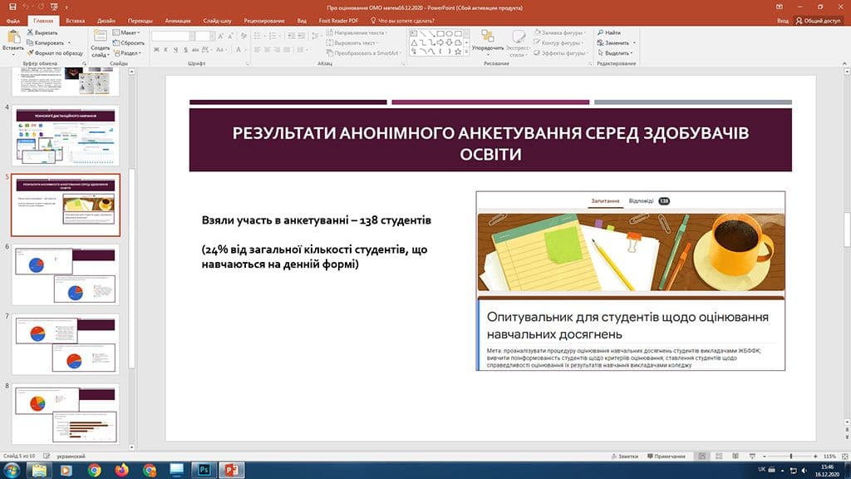Open Заменить (Replace) dropdown arrow
The height and width of the screenshot is (479, 851).
coord(634,43)
